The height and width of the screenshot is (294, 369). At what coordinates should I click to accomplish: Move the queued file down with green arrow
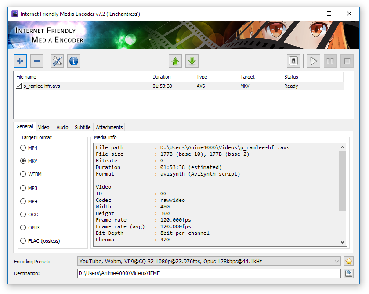tap(192, 61)
